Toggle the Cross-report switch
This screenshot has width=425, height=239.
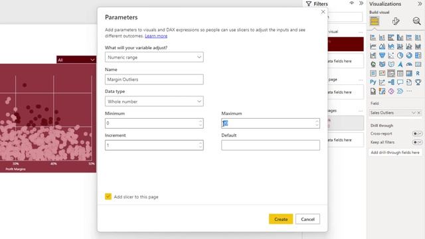417,133
